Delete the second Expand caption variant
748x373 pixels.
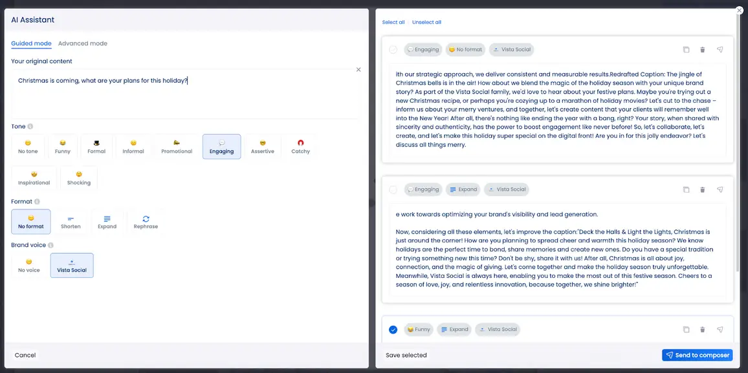pos(702,189)
